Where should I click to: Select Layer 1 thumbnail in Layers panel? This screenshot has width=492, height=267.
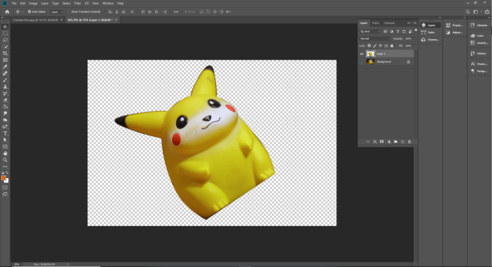tap(370, 54)
